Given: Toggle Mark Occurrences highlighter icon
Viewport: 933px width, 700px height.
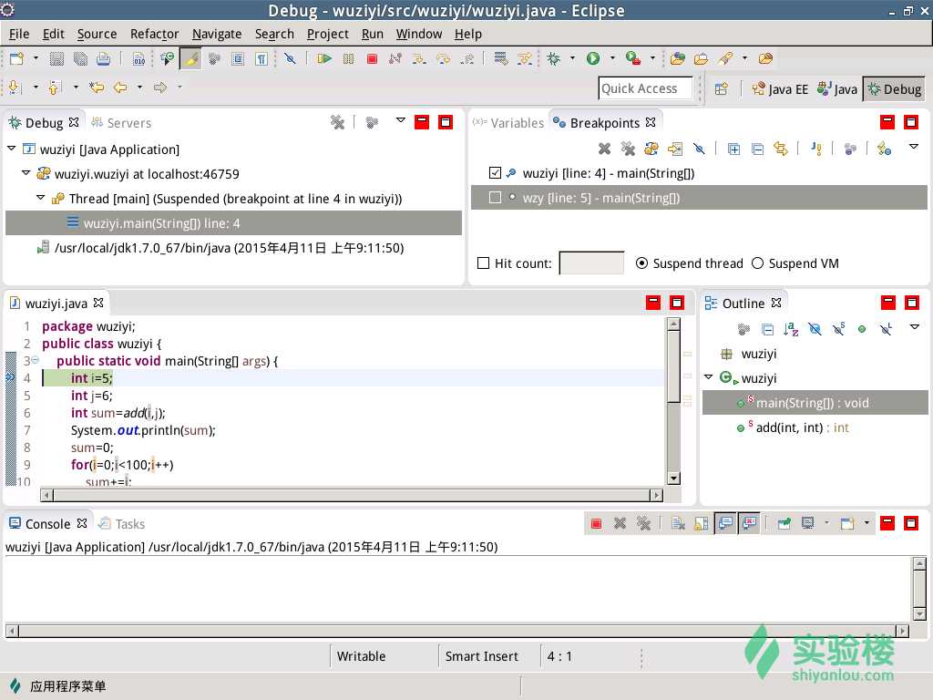Looking at the screenshot, I should 191,58.
